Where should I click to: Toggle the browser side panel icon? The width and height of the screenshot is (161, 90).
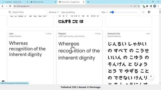tap(151, 6)
